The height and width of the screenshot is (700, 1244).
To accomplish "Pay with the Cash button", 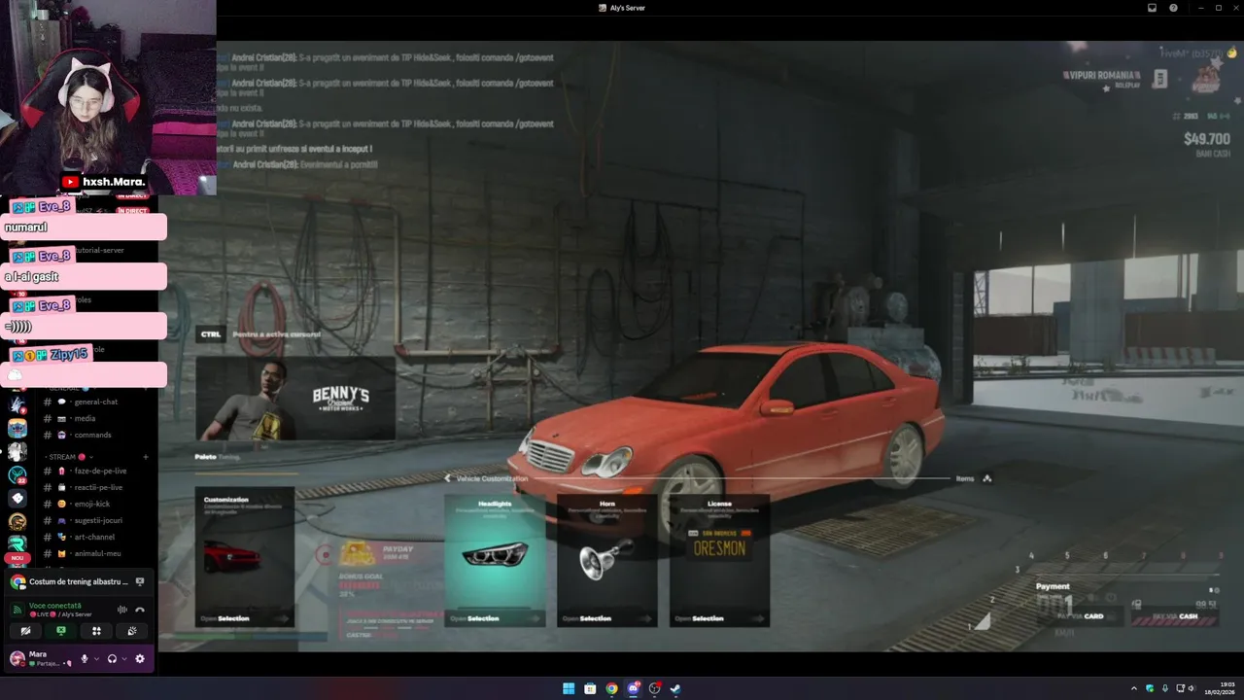I will tap(1174, 616).
